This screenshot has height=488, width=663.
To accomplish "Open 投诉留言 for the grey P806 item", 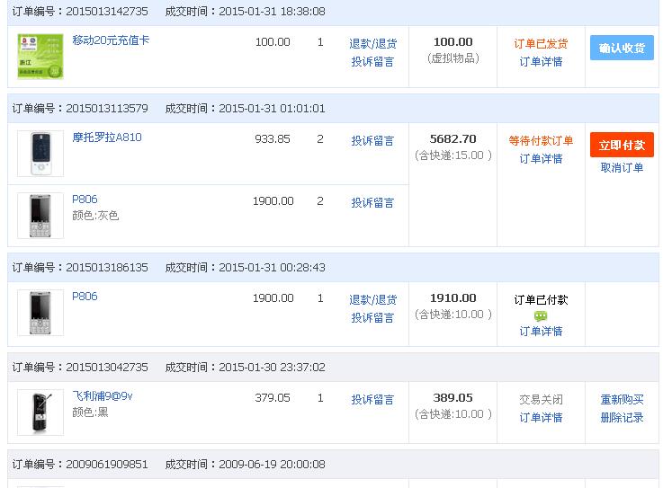I will click(x=372, y=203).
